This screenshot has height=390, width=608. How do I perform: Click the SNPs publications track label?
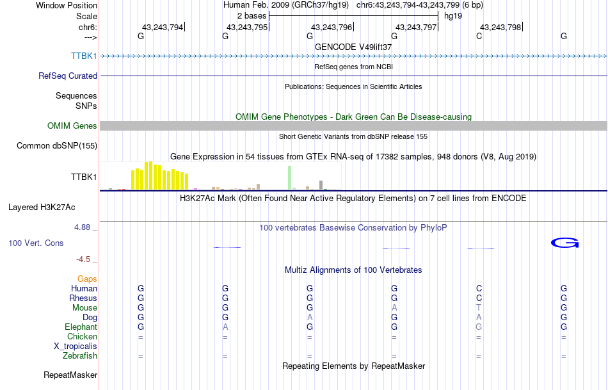[86, 106]
